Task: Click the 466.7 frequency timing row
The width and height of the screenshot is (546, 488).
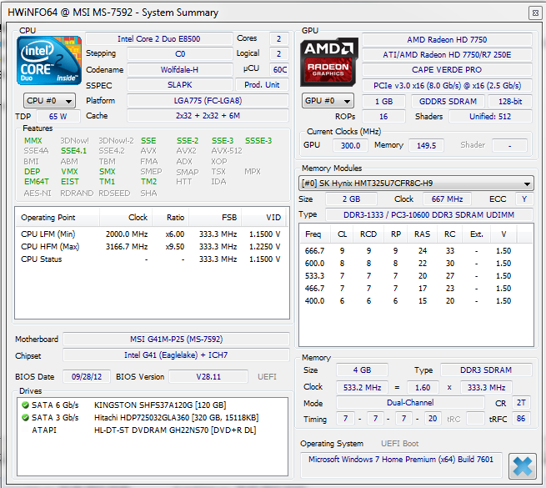Action: tap(416, 289)
